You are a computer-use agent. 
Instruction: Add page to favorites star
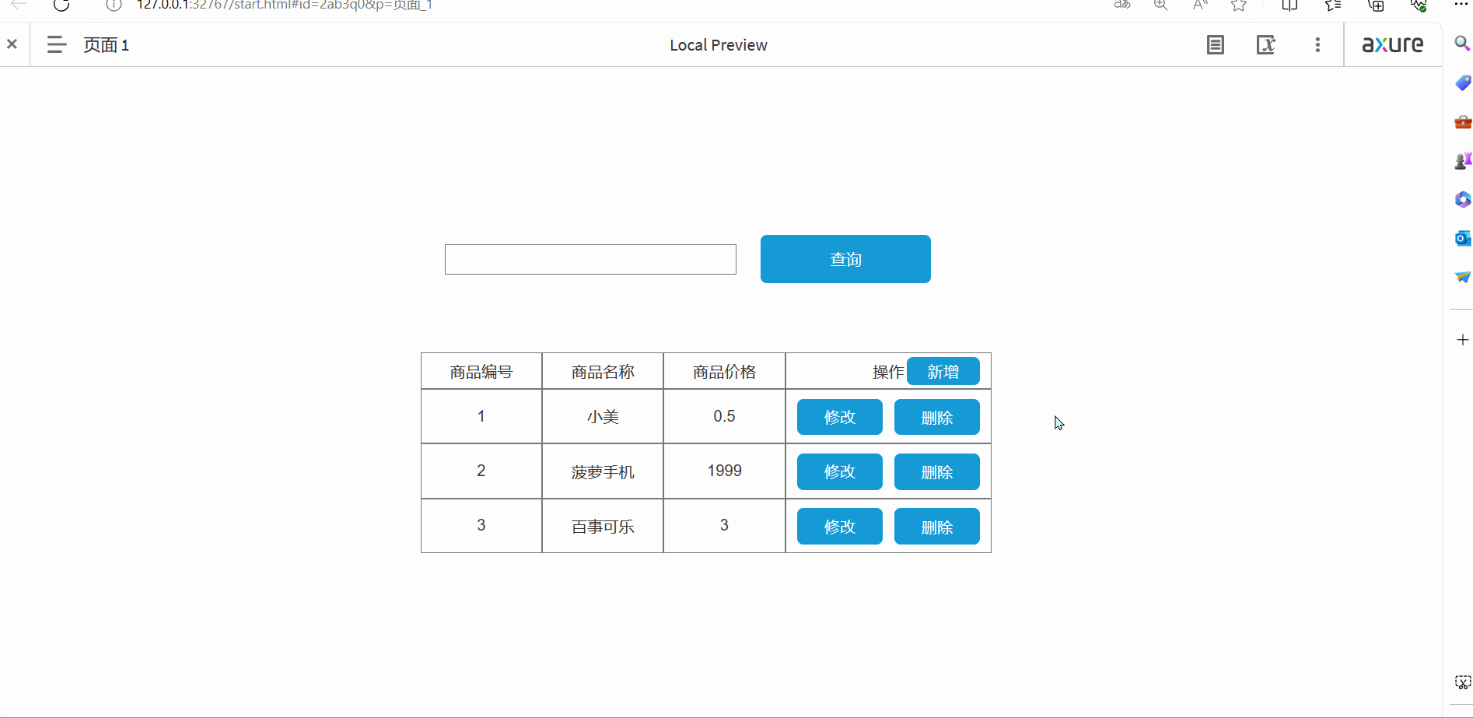[x=1239, y=5]
